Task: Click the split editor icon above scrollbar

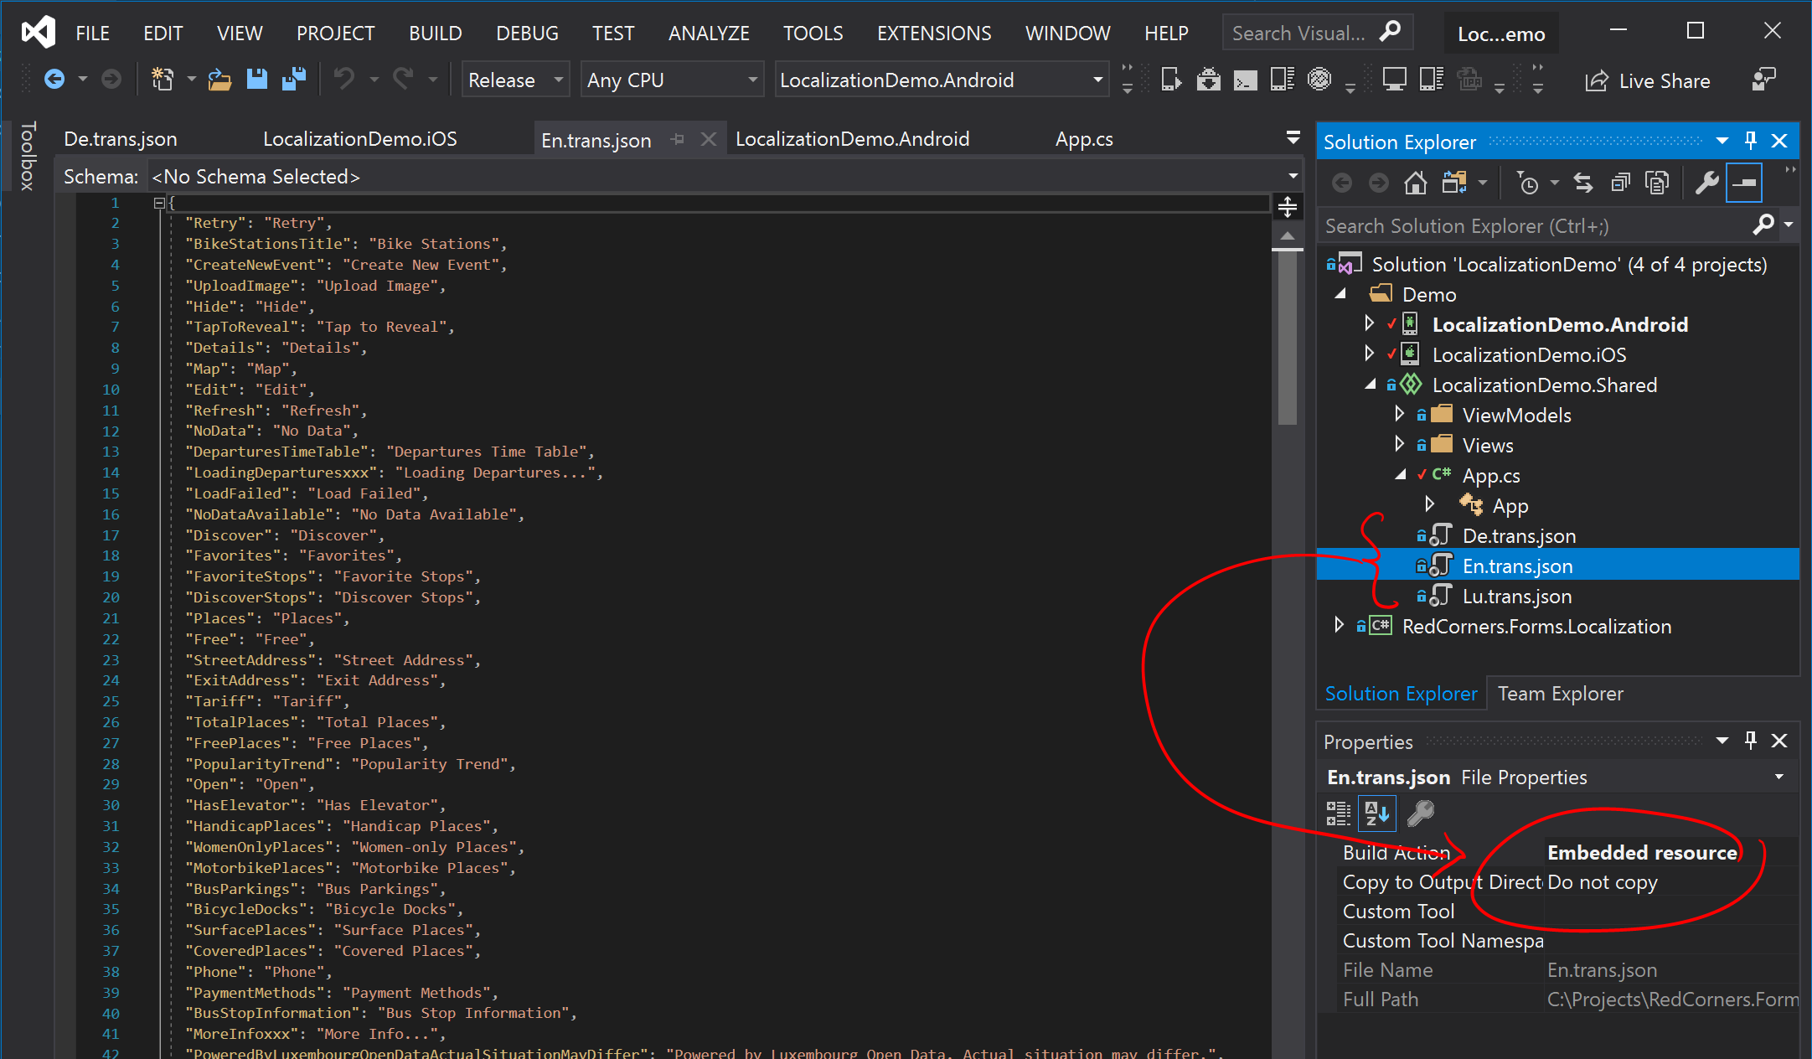Action: [1288, 206]
